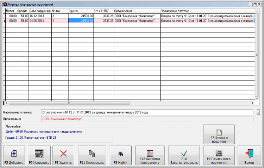Click 24500.00 in the 16.12.2013 row
The width and height of the screenshot is (264, 168).
pyautogui.click(x=81, y=16)
